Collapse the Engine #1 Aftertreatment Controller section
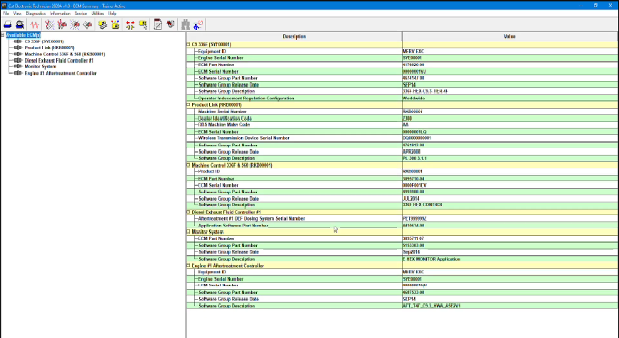Screen dimensions: 619x338 (x=189, y=266)
